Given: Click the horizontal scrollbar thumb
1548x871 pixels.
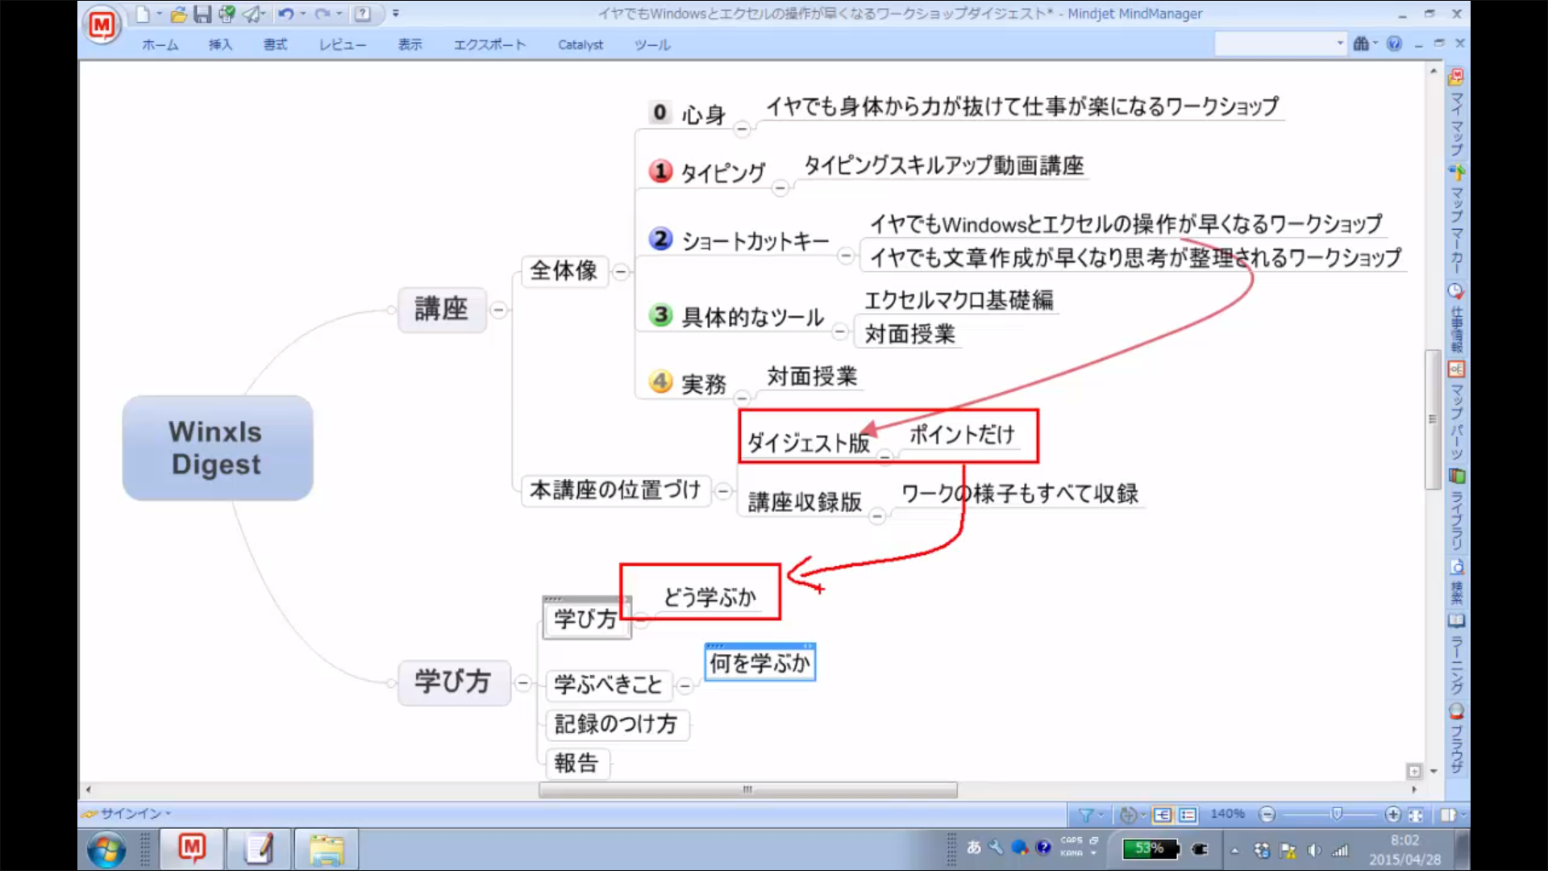Looking at the screenshot, I should coord(747,790).
